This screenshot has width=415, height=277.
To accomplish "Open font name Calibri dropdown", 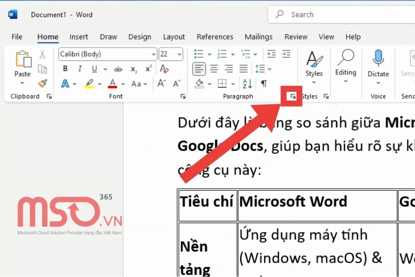I will (154, 54).
